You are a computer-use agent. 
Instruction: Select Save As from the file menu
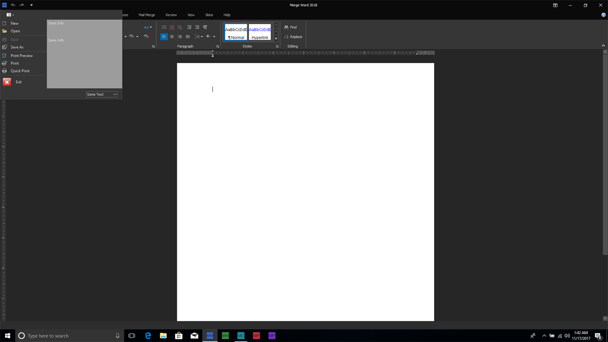coord(23,47)
